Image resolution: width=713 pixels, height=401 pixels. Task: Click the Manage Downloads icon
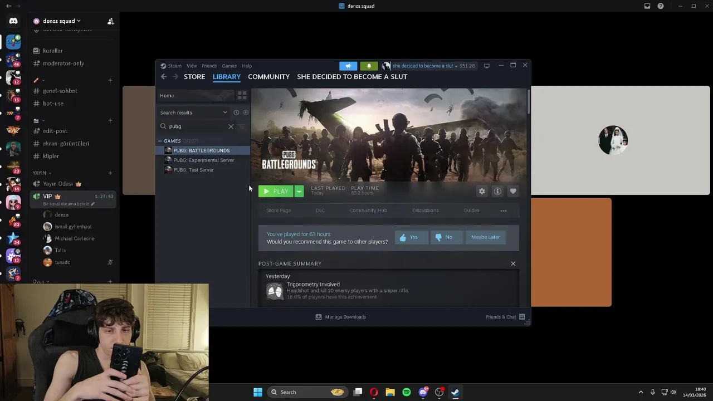click(319, 317)
